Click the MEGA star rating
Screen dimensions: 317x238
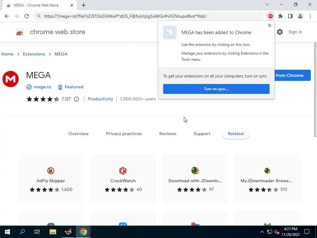click(43, 99)
